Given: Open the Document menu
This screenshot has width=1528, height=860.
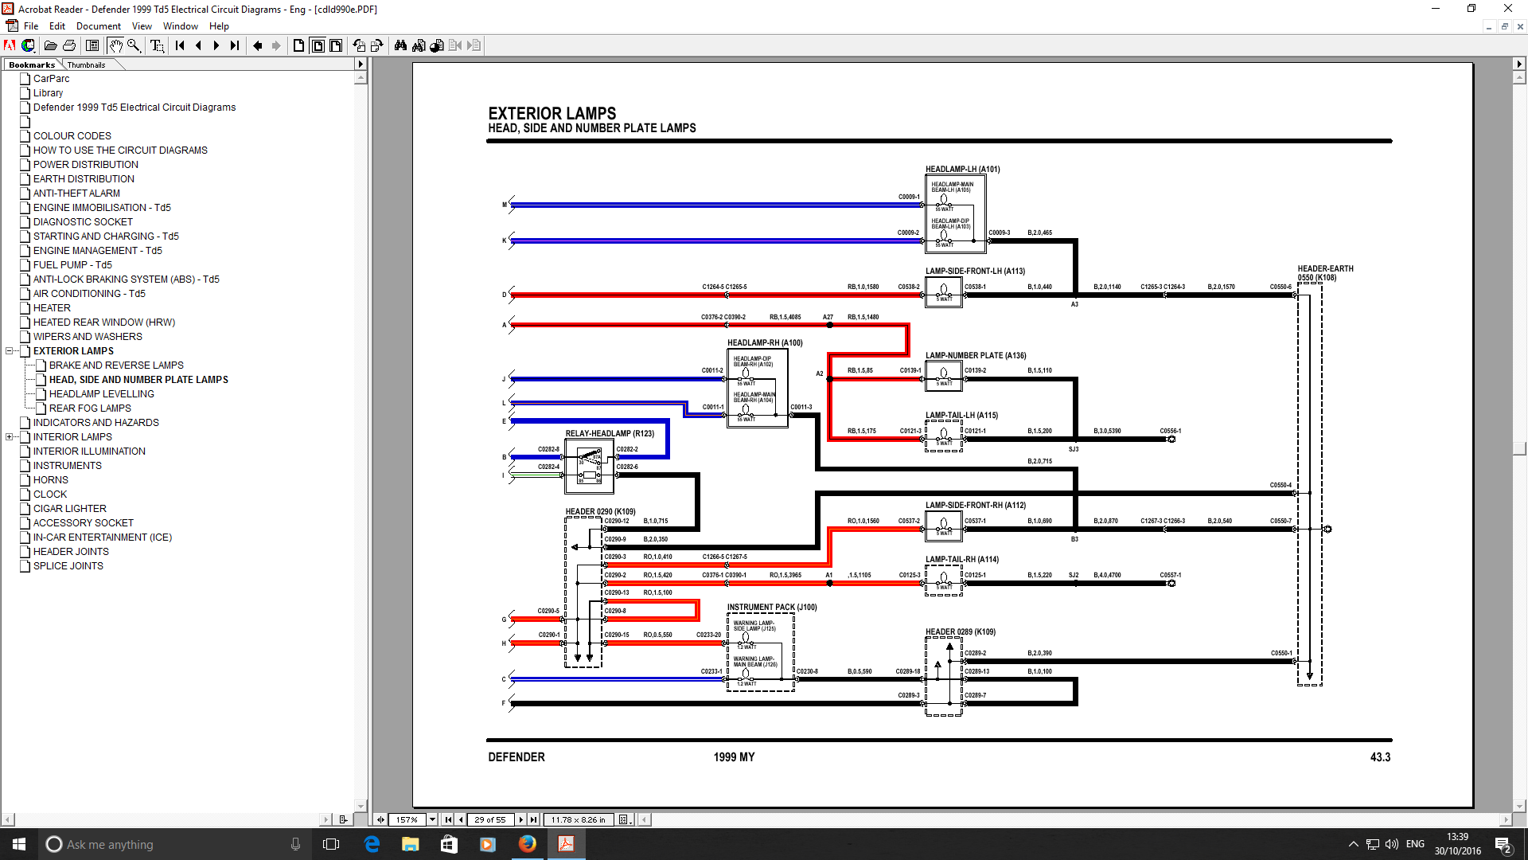Looking at the screenshot, I should pos(99,26).
